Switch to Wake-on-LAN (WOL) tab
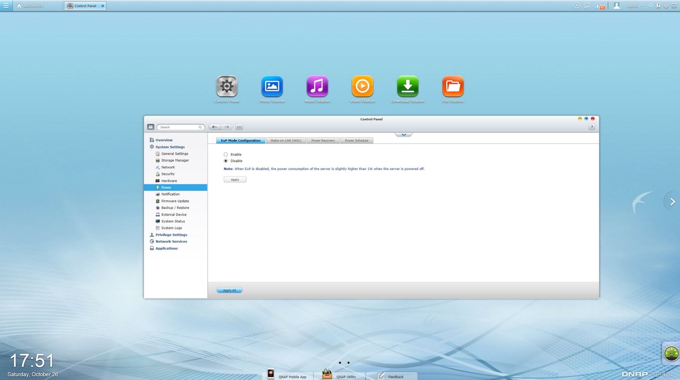The width and height of the screenshot is (680, 380). pyautogui.click(x=286, y=141)
